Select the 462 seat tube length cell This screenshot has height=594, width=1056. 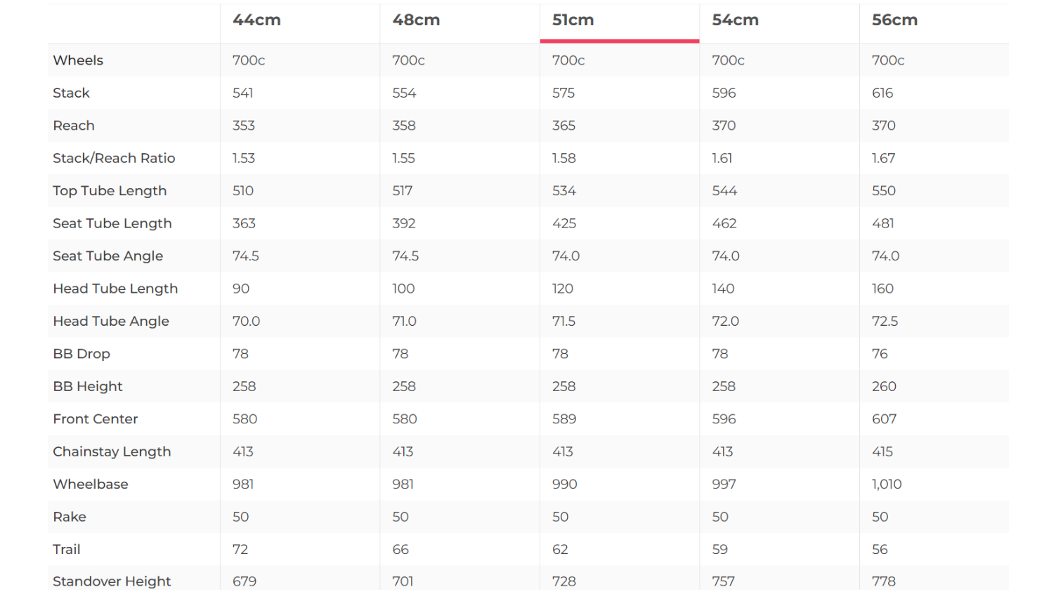tap(724, 223)
